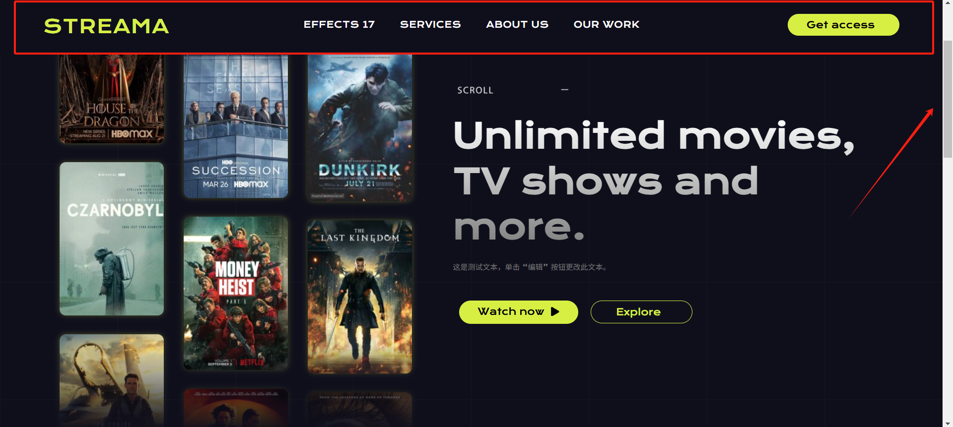
Task: Click the scrollbar down arrow
Action: 948,423
